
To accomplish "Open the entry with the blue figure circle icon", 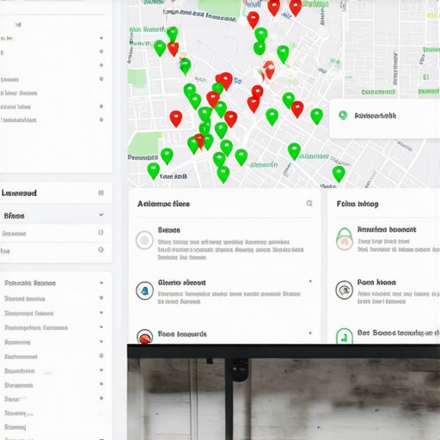I will click(144, 290).
